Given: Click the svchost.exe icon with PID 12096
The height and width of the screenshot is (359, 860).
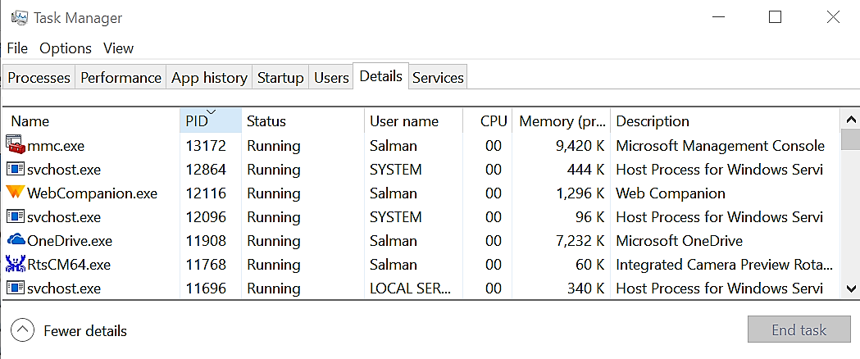Looking at the screenshot, I should [16, 216].
